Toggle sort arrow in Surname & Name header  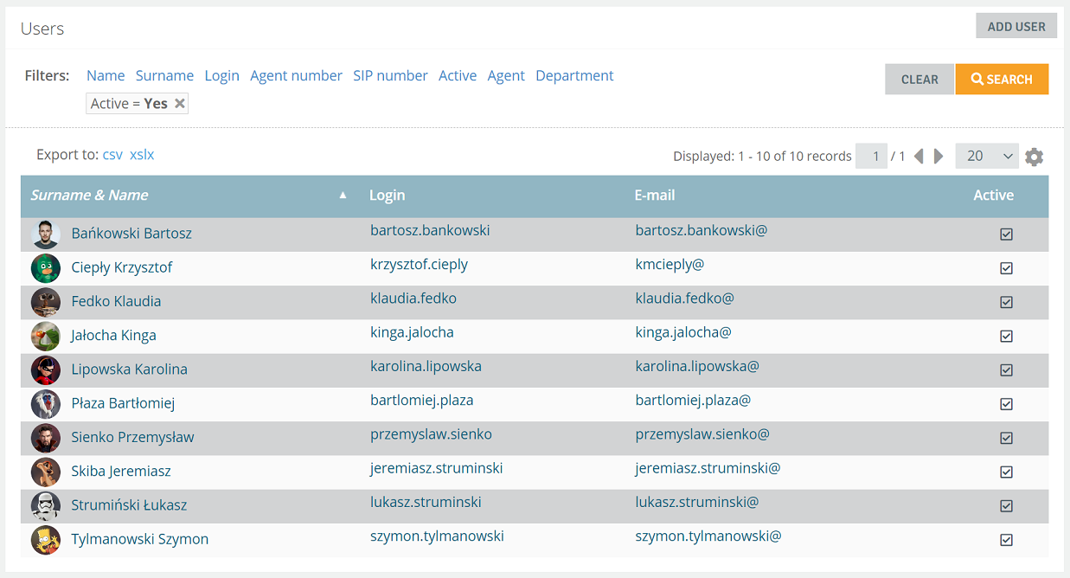tap(343, 196)
